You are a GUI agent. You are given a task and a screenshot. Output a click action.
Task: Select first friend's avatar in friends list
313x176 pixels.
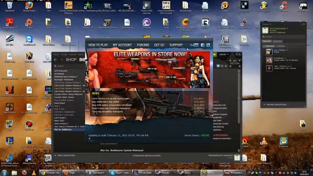pos(269,52)
